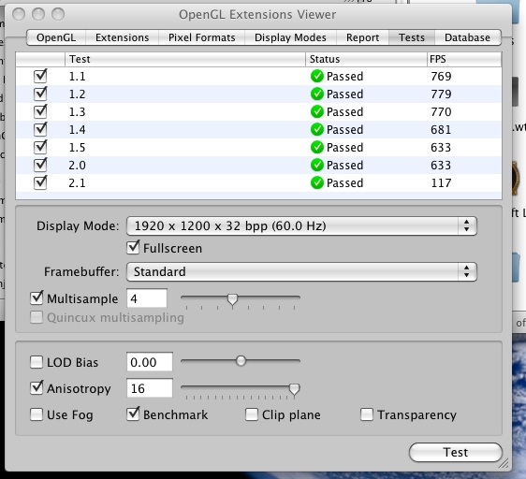Open the Pixel Formats tab
The height and width of the screenshot is (479, 526).
[201, 37]
